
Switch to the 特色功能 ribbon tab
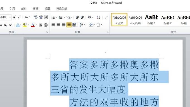tap(62, 9)
